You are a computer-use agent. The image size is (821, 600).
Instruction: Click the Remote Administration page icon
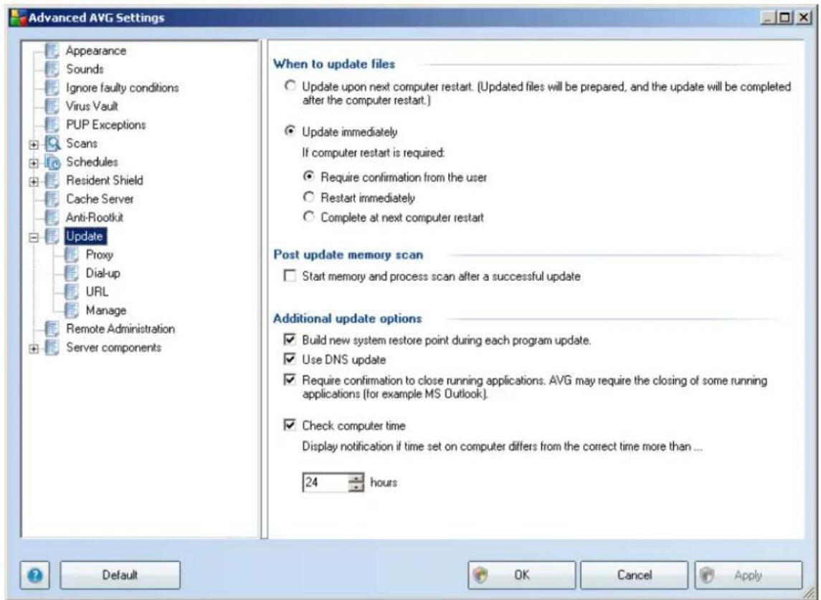coord(52,329)
